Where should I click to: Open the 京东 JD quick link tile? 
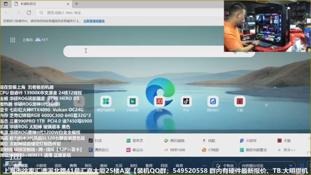tap(159, 103)
